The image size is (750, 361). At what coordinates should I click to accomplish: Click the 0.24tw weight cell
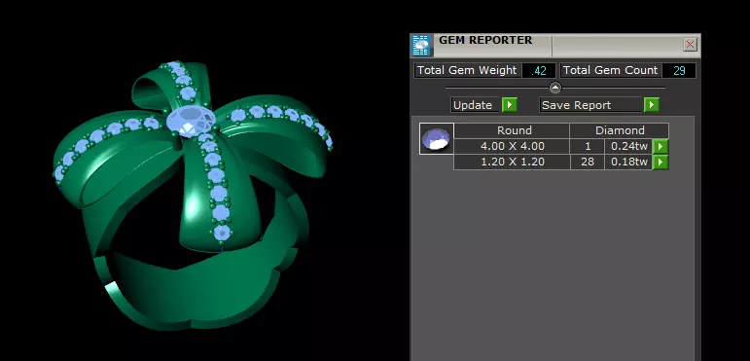pos(628,146)
